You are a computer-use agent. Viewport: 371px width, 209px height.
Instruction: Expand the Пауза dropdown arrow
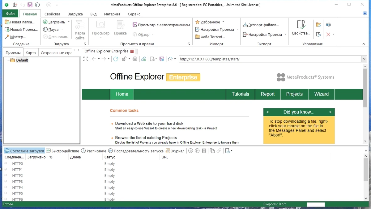coord(62,30)
